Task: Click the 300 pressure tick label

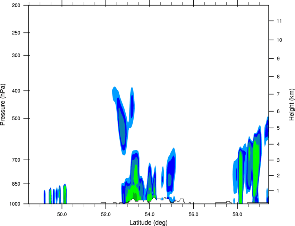Action: pos(16,55)
